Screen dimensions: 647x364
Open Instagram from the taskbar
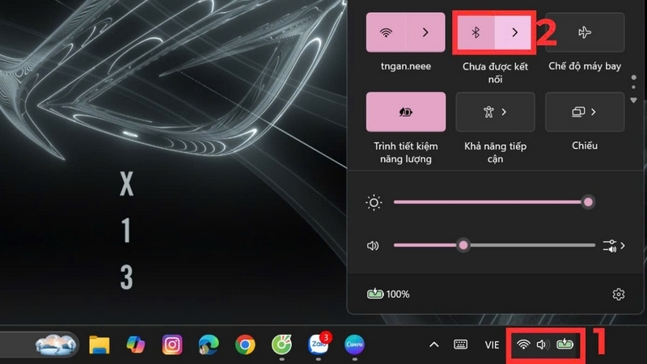coord(172,345)
